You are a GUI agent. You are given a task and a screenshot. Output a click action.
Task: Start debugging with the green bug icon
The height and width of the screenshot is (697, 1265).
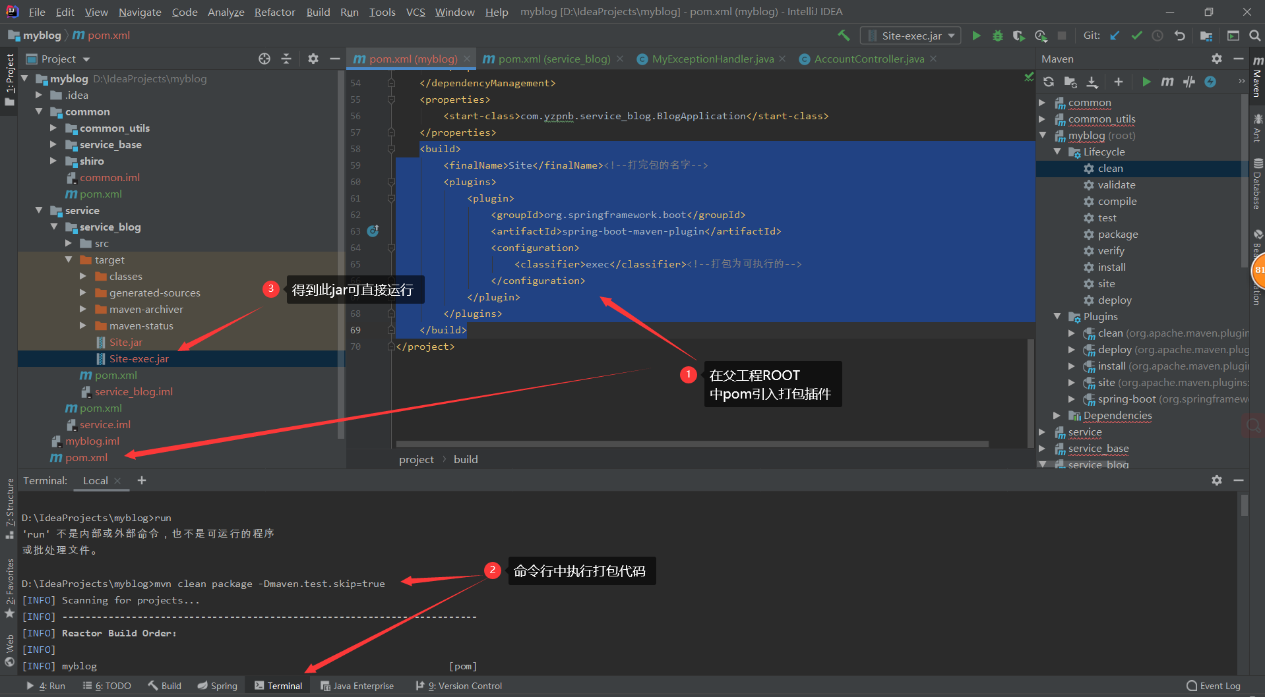(x=997, y=36)
